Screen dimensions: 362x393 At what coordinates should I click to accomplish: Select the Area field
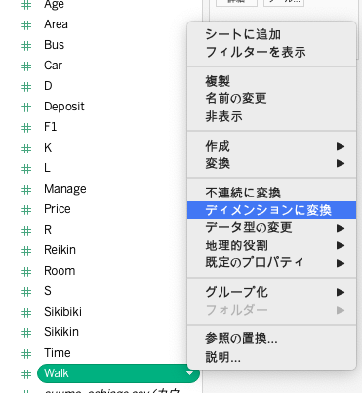56,24
